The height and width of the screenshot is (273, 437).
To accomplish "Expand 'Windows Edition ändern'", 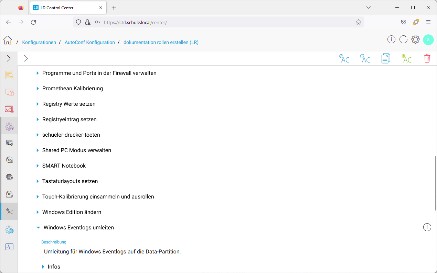I will (x=38, y=212).
